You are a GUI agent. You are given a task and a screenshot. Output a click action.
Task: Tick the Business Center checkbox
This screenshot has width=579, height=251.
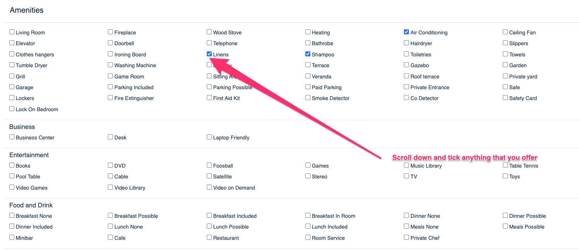[12, 137]
